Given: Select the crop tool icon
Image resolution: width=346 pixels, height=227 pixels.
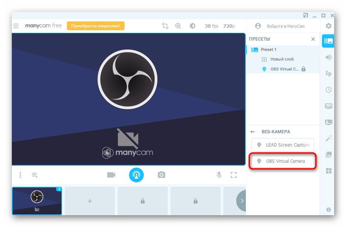Looking at the screenshot, I should click(x=165, y=26).
